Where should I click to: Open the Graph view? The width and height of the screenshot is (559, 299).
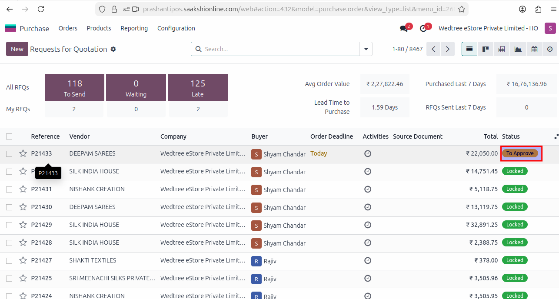tap(518, 49)
